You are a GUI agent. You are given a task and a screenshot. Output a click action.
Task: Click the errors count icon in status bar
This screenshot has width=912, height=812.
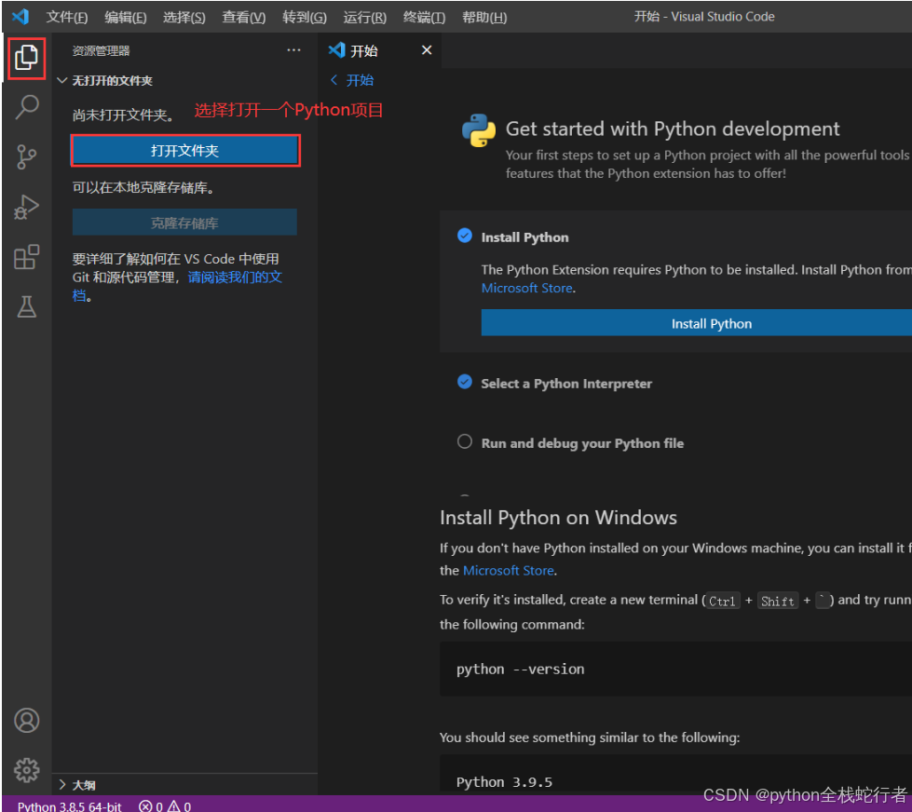tap(145, 805)
